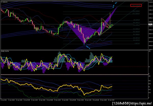The width and height of the screenshot is (153, 106).
Task: Click the 64.0 level on bottom indicator scale
Action: click(149, 84)
